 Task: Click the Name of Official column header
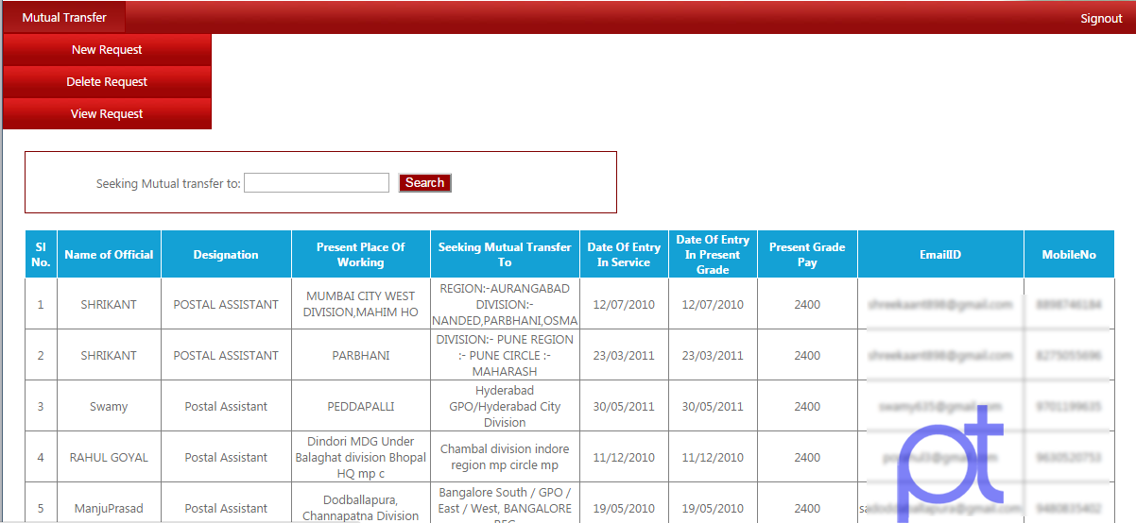pos(109,254)
